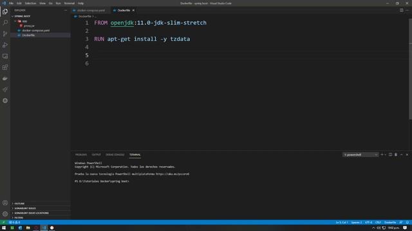This screenshot has height=231, width=412.
Task: Switch to the Problems panel tab
Action: 81,155
